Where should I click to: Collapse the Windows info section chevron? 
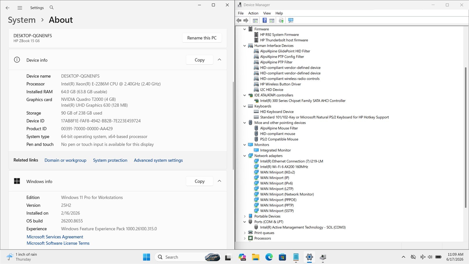tap(220, 181)
